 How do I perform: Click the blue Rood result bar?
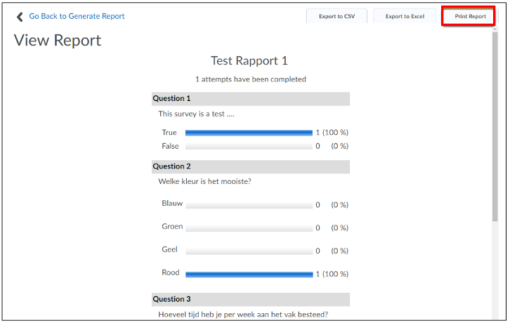[x=249, y=275]
